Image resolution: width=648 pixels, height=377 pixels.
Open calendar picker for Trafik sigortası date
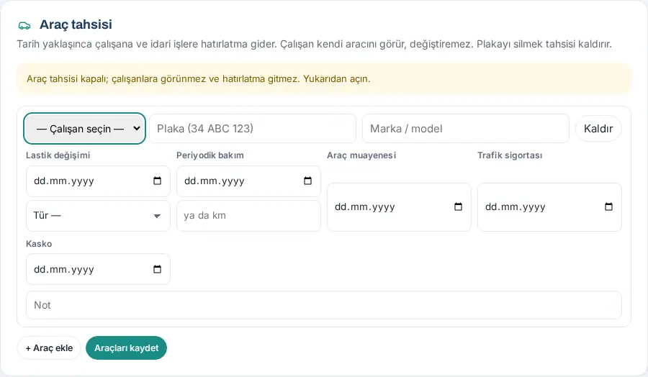[608, 207]
